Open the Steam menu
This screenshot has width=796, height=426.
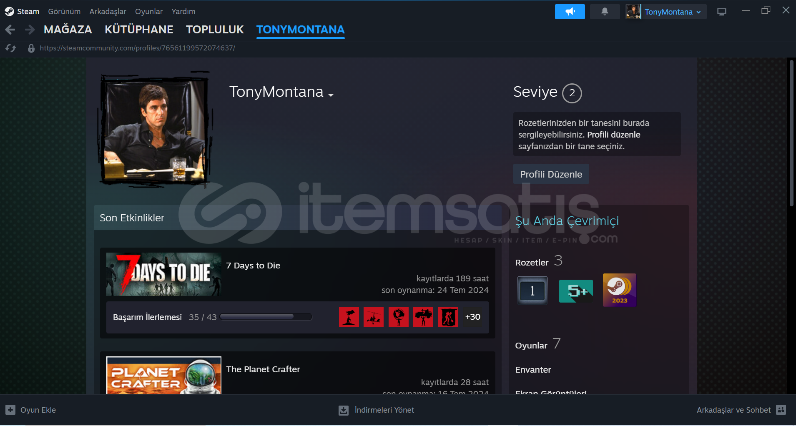tap(28, 12)
